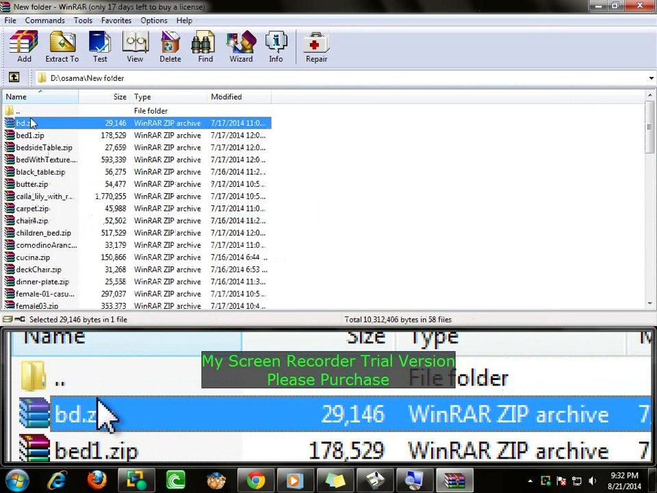Select bedWithTexture archive row

click(x=137, y=160)
